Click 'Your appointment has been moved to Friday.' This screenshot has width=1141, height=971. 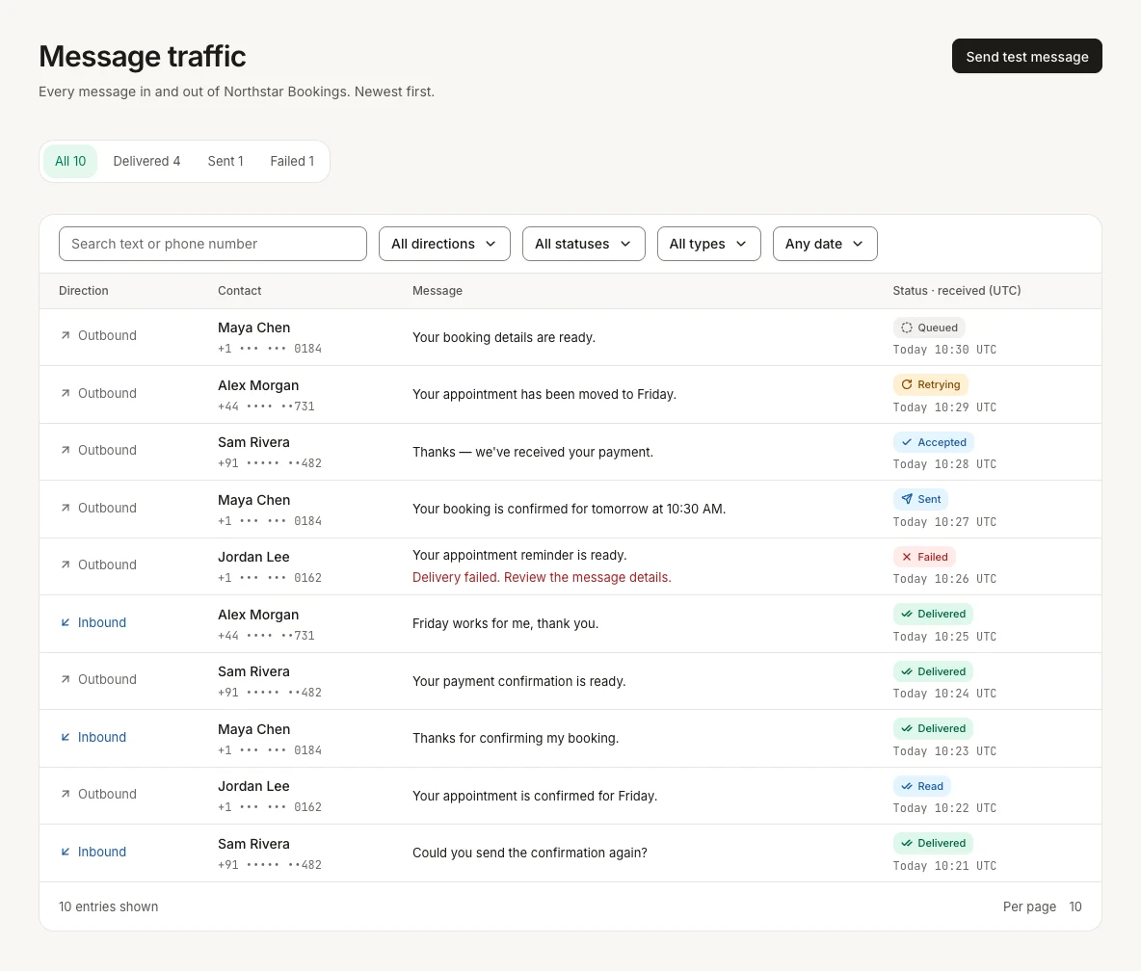[x=544, y=394]
